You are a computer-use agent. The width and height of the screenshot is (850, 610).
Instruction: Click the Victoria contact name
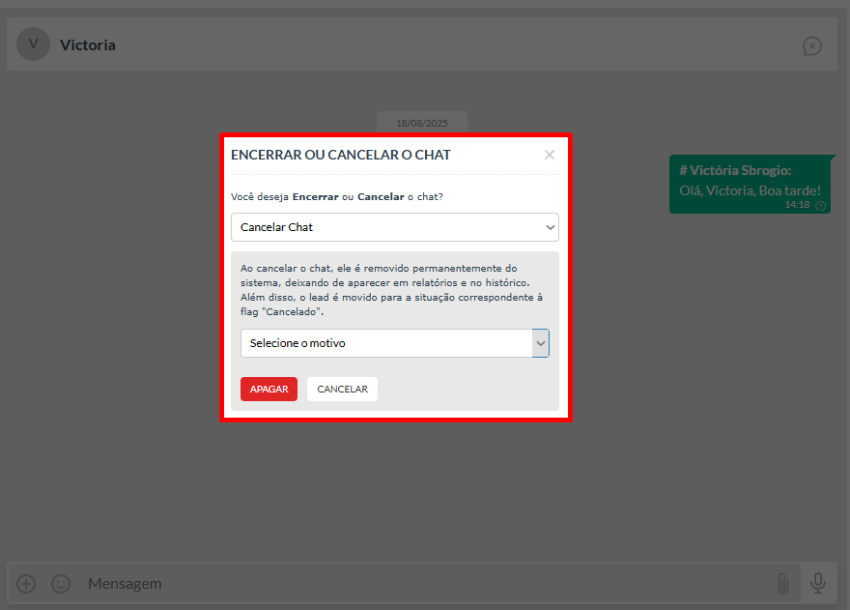pos(87,45)
